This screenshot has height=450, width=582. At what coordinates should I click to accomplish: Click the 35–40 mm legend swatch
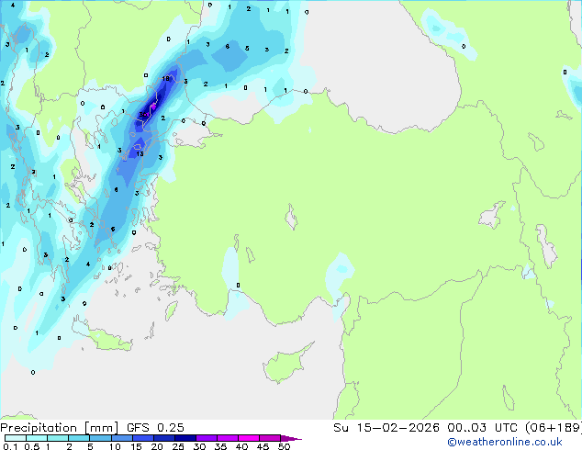point(227,438)
